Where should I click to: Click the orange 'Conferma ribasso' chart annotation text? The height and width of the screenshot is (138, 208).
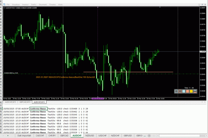66,77
